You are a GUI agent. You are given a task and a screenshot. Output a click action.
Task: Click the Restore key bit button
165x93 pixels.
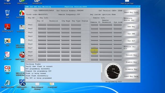coord(131,48)
